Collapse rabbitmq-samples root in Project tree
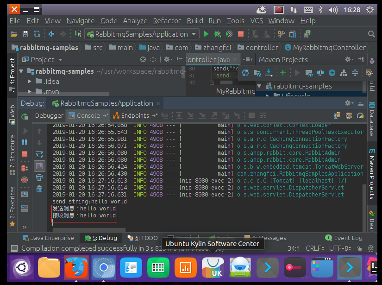This screenshot has width=382, height=285. tap(21, 71)
